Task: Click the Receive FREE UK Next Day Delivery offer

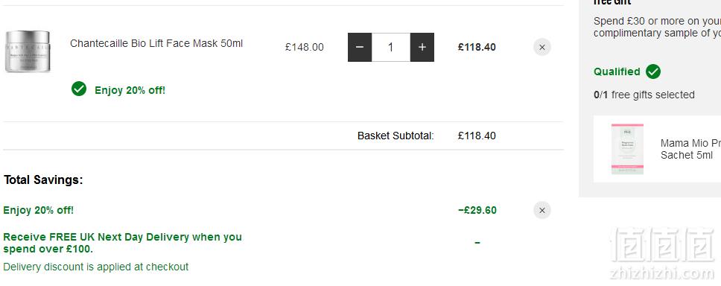Action: (122, 243)
